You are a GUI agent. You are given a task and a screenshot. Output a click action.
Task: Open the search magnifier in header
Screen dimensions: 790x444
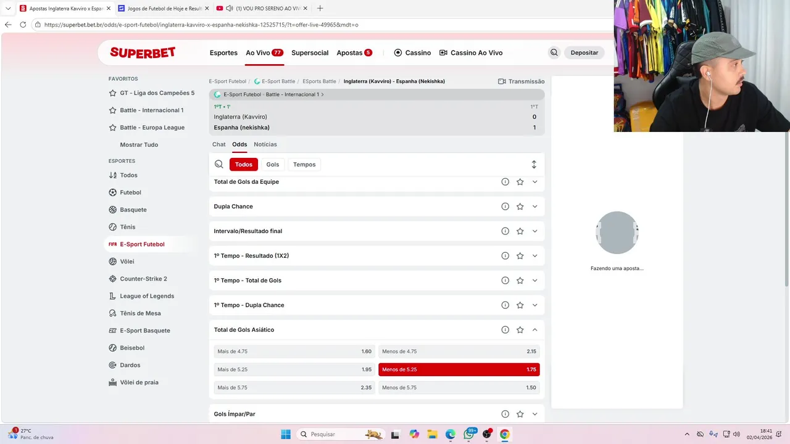pyautogui.click(x=554, y=53)
